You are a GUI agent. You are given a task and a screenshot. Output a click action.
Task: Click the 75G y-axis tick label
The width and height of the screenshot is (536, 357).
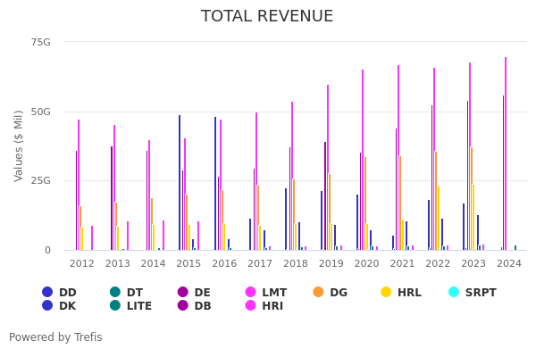click(40, 42)
